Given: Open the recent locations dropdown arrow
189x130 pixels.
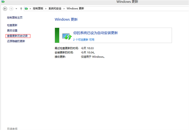Looking at the screenshot, I should tap(16, 9).
